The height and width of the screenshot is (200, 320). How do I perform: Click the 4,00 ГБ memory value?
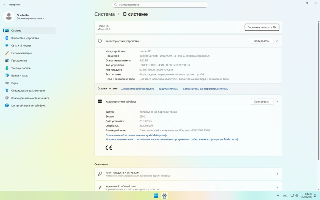[x=143, y=60]
